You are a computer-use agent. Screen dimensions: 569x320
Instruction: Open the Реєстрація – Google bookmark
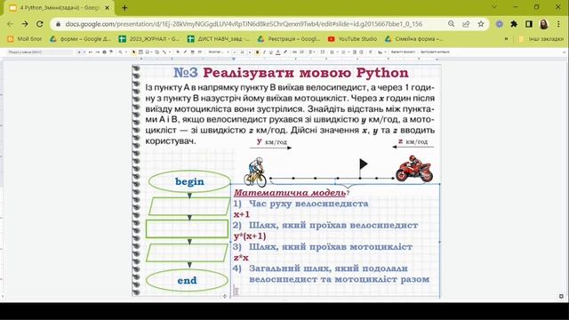click(x=289, y=39)
